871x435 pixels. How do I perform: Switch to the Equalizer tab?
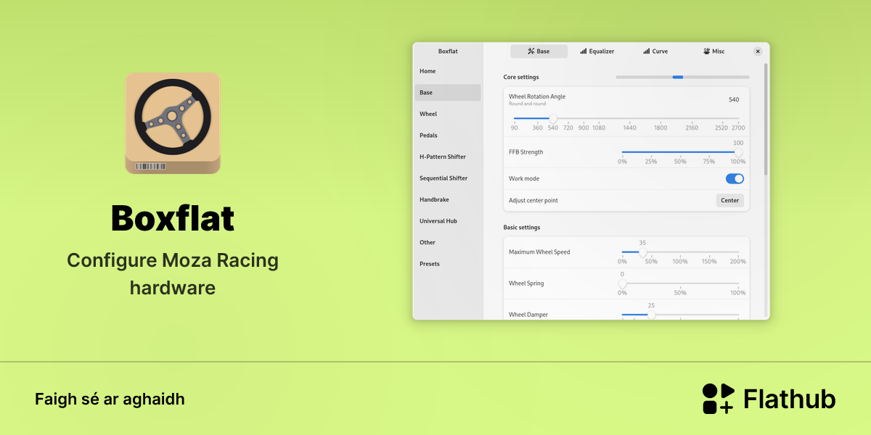[597, 51]
